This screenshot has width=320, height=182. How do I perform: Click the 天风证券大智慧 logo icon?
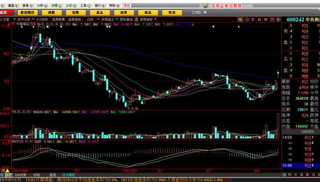coord(206,6)
